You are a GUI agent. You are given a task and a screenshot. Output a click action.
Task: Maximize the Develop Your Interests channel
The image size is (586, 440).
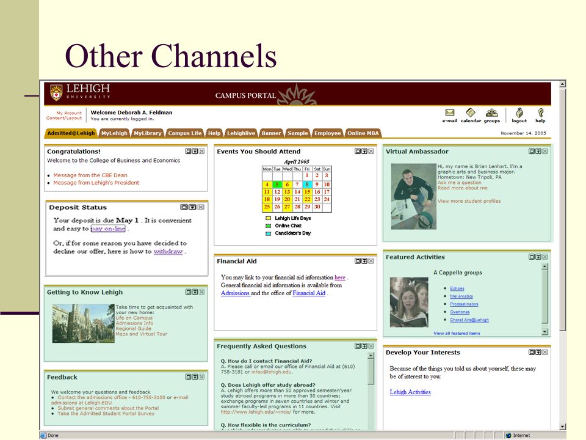tap(532, 352)
